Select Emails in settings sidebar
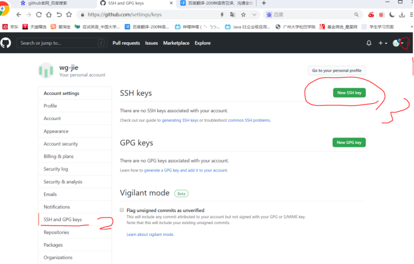This screenshot has width=414, height=264. (x=75, y=194)
